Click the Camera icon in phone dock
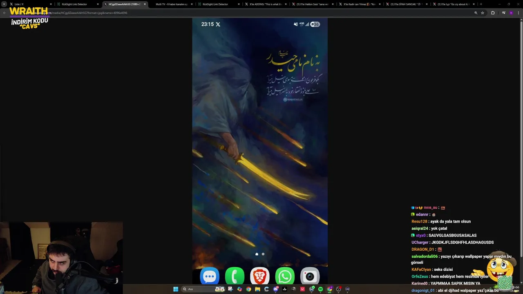Screen dimensions: 523x294 point(310,276)
